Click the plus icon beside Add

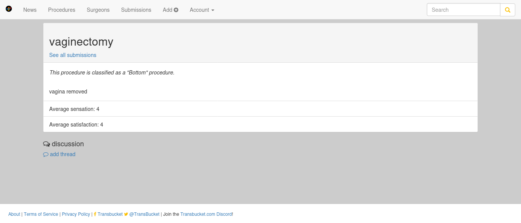point(176,10)
